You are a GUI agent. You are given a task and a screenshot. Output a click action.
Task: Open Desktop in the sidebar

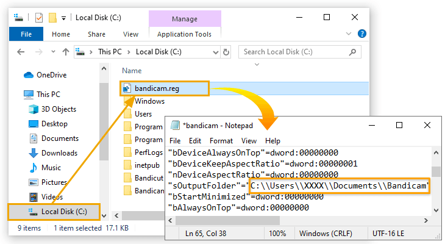tap(54, 124)
